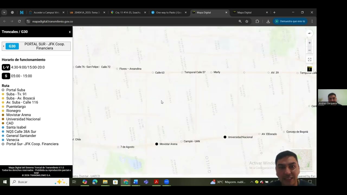Select Portal Sur- JFK Coop. Financiera stop
This screenshot has height=195, width=347.
click(x=32, y=144)
